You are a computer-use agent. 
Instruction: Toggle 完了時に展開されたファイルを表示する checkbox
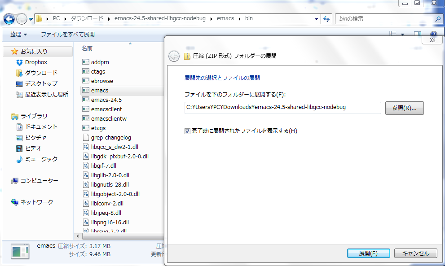pos(187,131)
